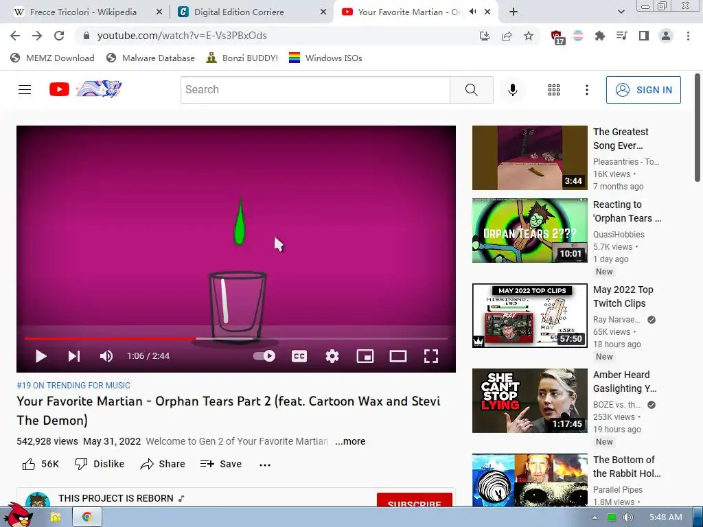703x527 pixels.
Task: Open uBlock Origin extension showing 17
Action: 557,37
